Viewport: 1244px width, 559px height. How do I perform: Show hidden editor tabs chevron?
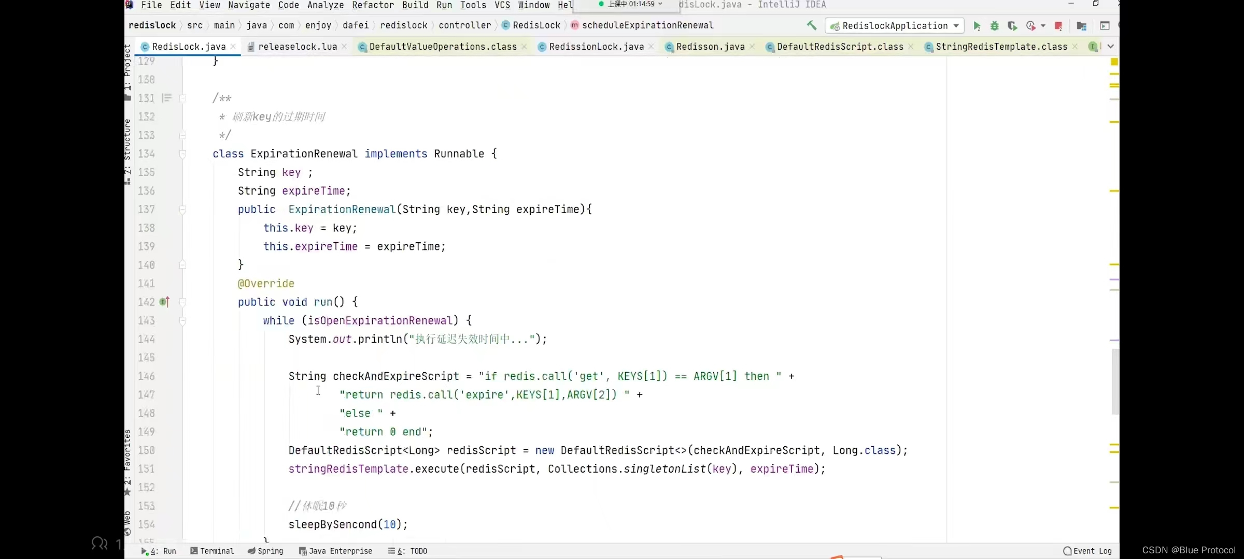1111,47
